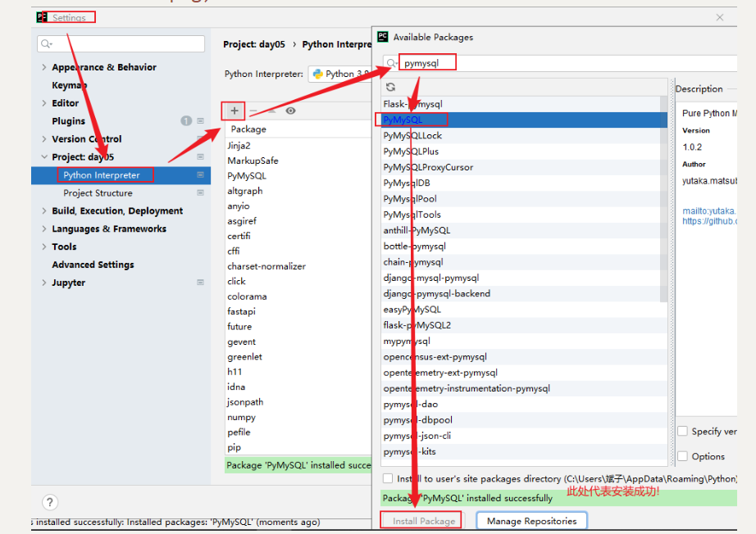Select installed PyMySQL package row
The width and height of the screenshot is (756, 534).
click(298, 176)
